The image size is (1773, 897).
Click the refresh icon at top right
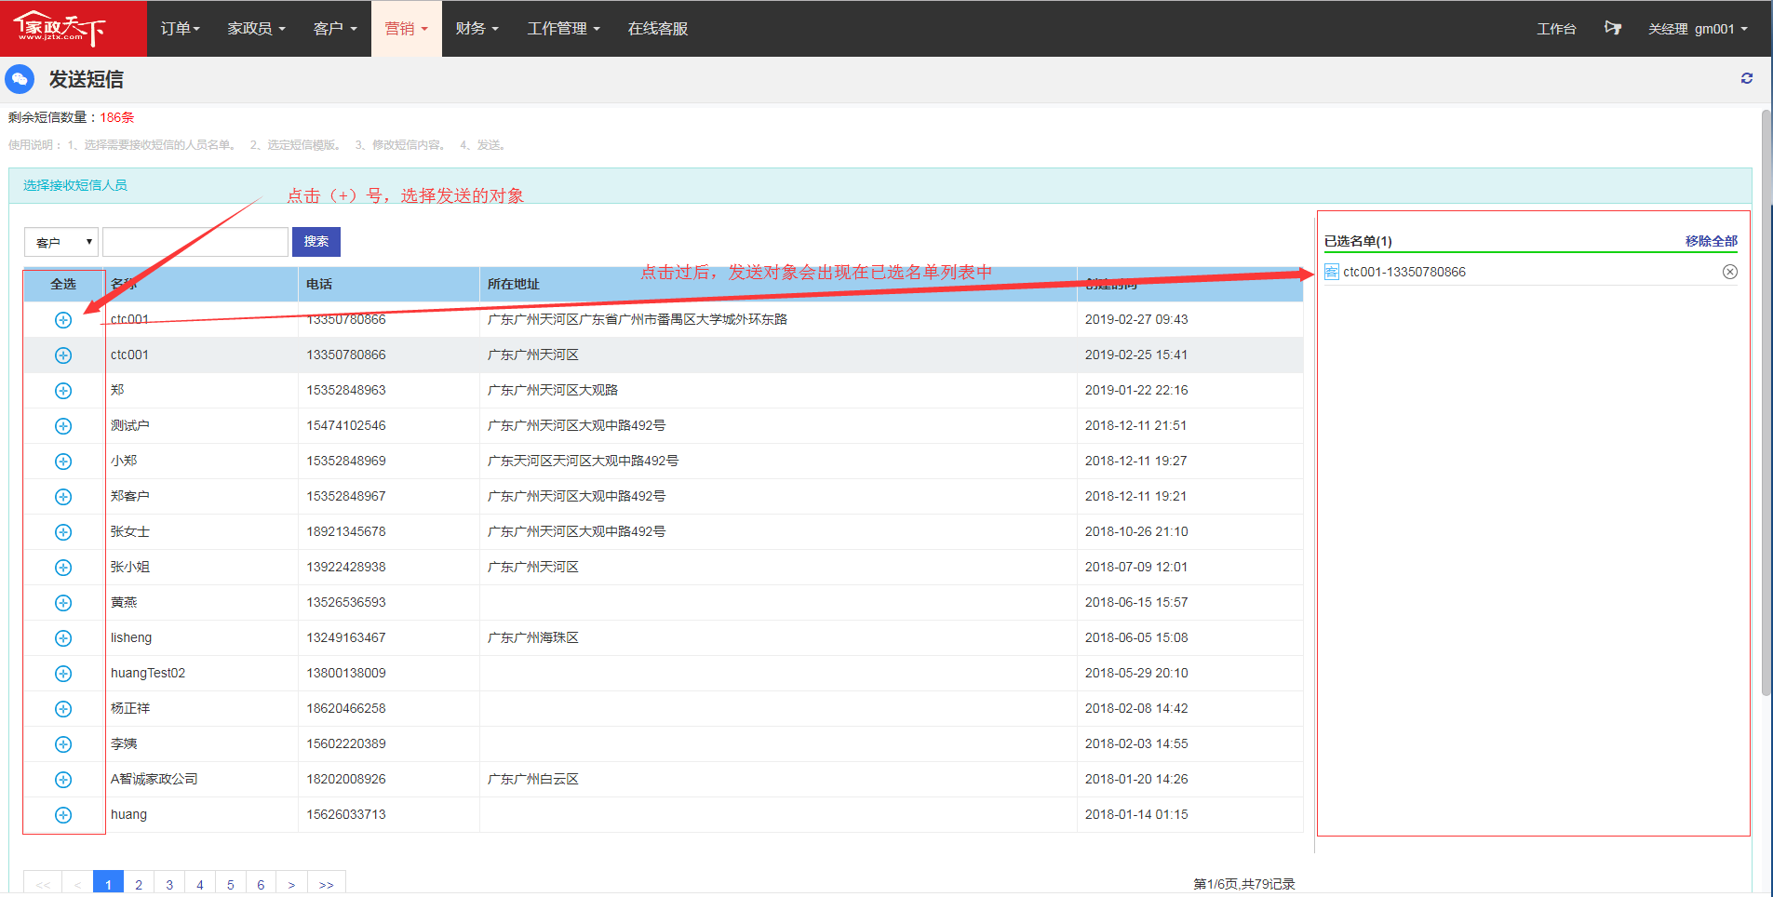(x=1747, y=79)
